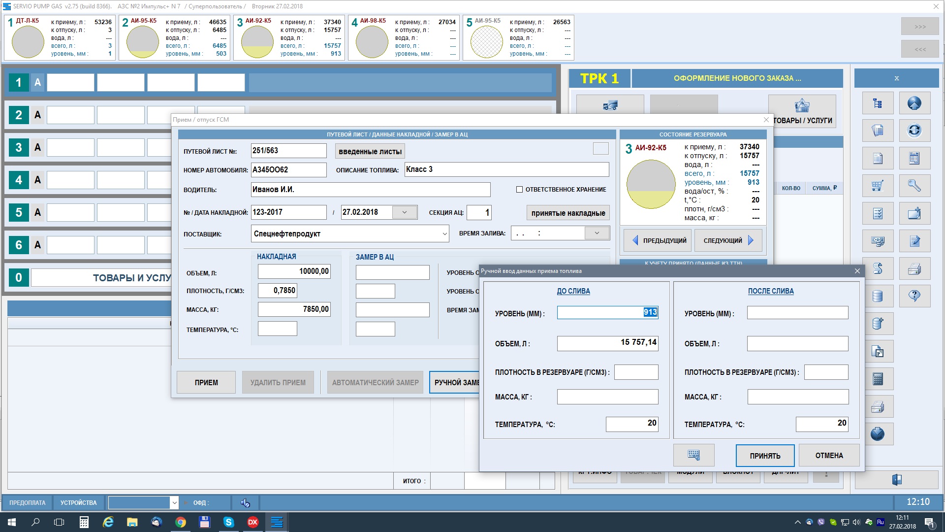
Task: Open the Предоплата tab at bottom
Action: coord(27,502)
